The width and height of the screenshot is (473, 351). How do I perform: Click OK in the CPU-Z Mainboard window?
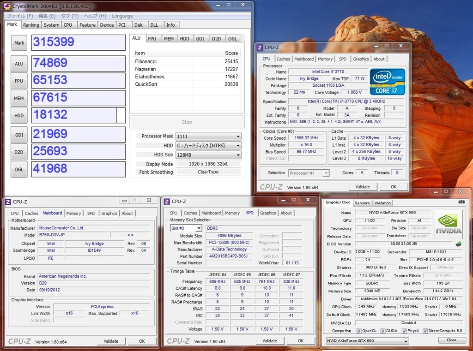pos(142,341)
